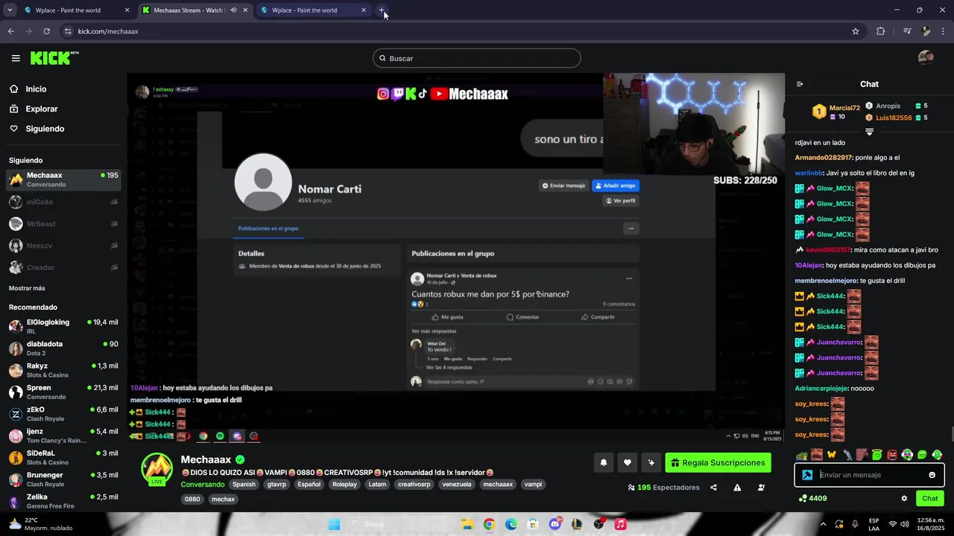Open a new browser tab
Image resolution: width=954 pixels, height=536 pixels.
(382, 10)
